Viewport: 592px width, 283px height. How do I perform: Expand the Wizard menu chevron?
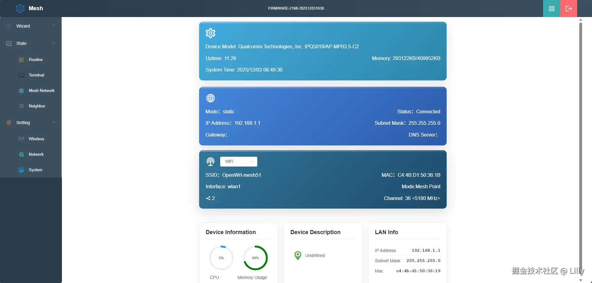click(x=54, y=26)
